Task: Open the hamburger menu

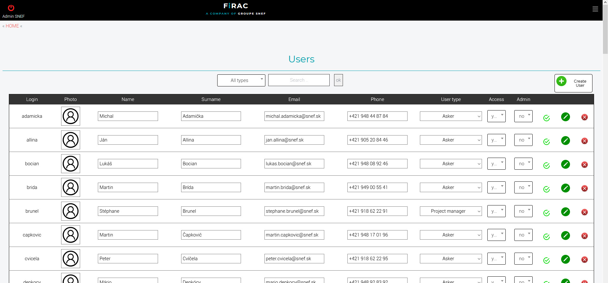Action: pyautogui.click(x=595, y=9)
